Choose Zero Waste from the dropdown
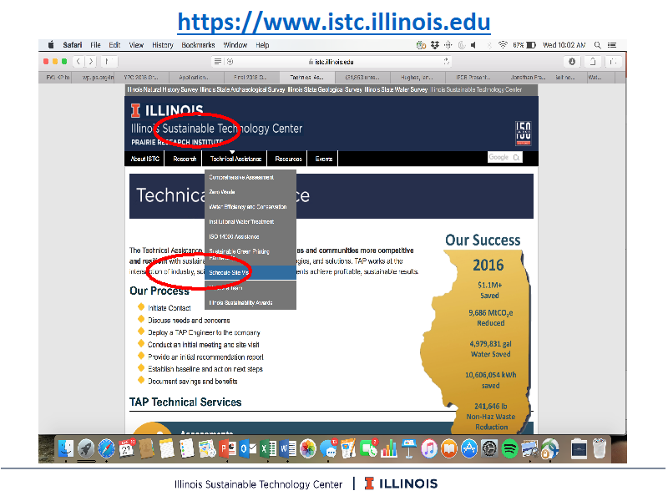This screenshot has height=501, width=668. click(222, 192)
